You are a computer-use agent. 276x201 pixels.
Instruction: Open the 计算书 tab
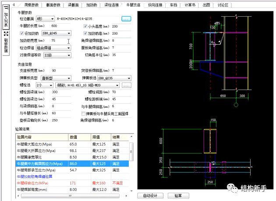[190, 5]
